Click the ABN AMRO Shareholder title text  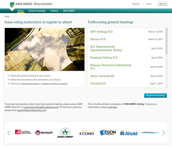34,4
